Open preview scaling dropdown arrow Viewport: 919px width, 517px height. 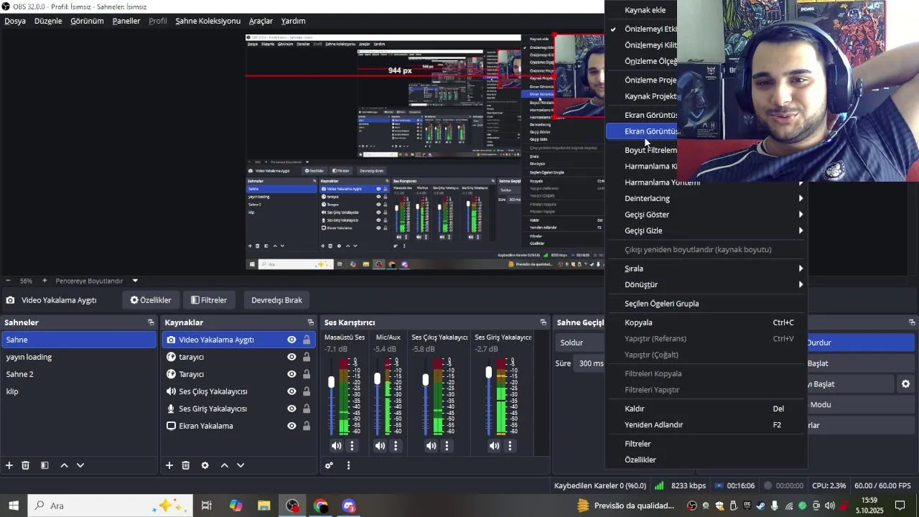tap(135, 281)
